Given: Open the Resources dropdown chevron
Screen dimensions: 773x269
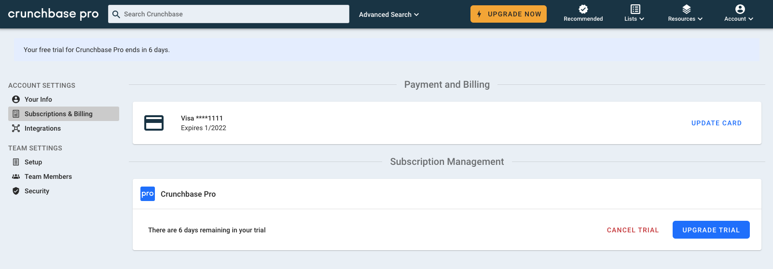Looking at the screenshot, I should click(700, 19).
